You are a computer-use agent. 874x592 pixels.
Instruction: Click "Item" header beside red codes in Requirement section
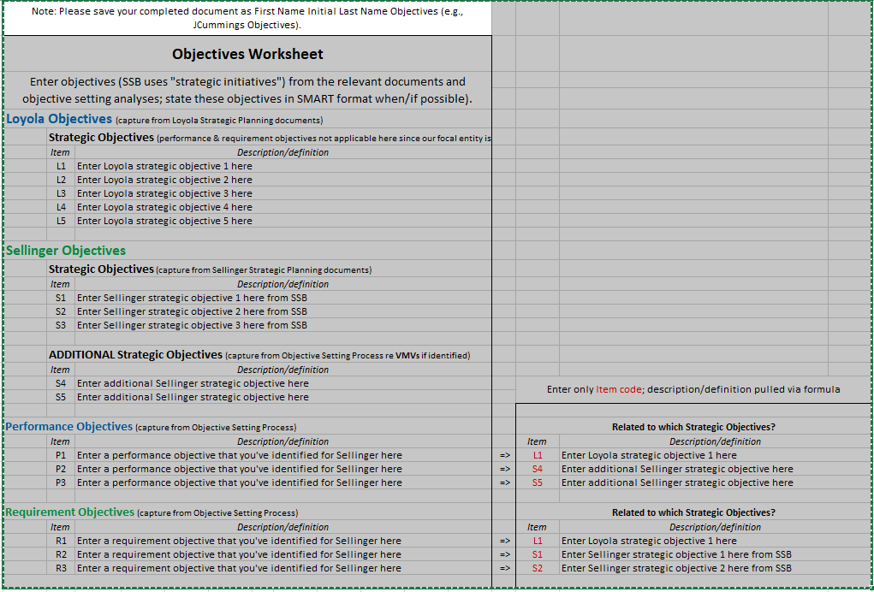538,527
